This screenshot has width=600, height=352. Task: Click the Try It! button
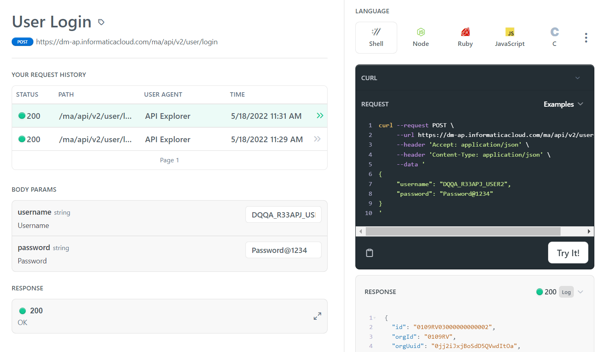tap(568, 253)
